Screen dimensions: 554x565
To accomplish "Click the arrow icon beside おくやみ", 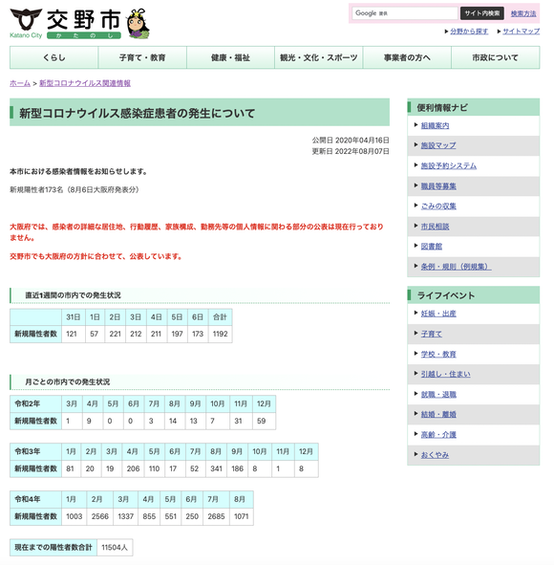I will click(x=415, y=454).
